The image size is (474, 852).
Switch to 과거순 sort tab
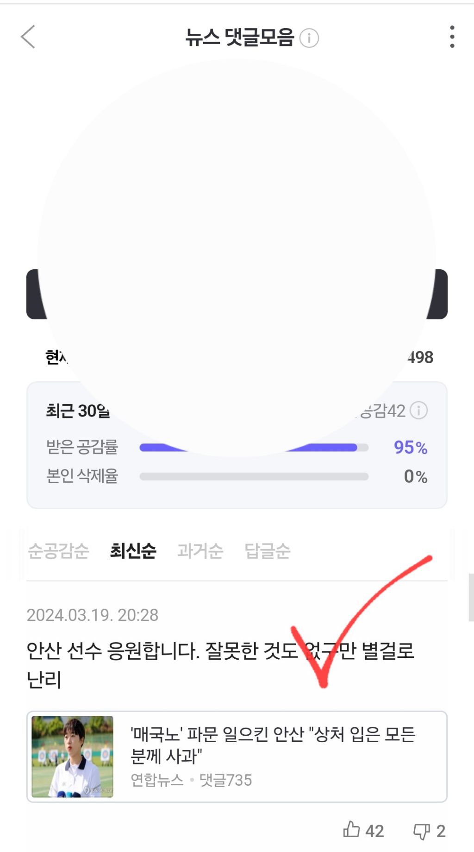(x=200, y=551)
